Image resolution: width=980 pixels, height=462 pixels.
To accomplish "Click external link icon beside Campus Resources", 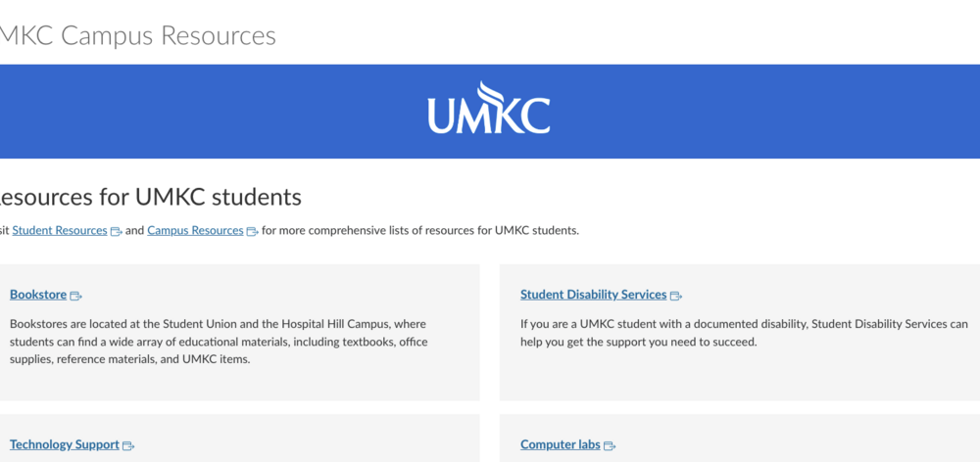I will pyautogui.click(x=252, y=232).
